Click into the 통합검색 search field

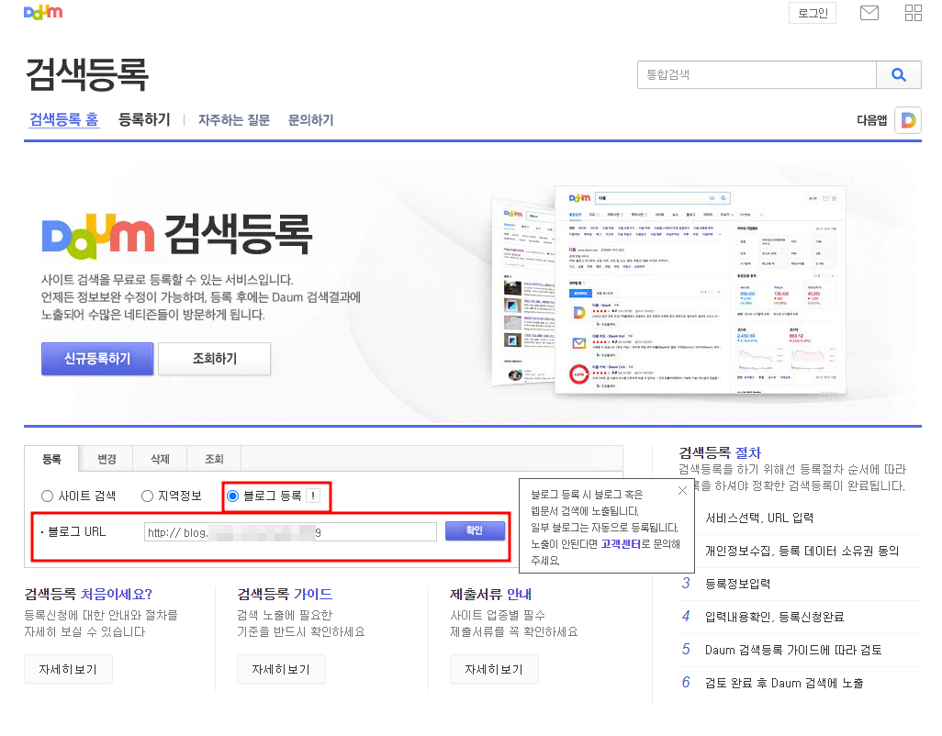[x=757, y=74]
